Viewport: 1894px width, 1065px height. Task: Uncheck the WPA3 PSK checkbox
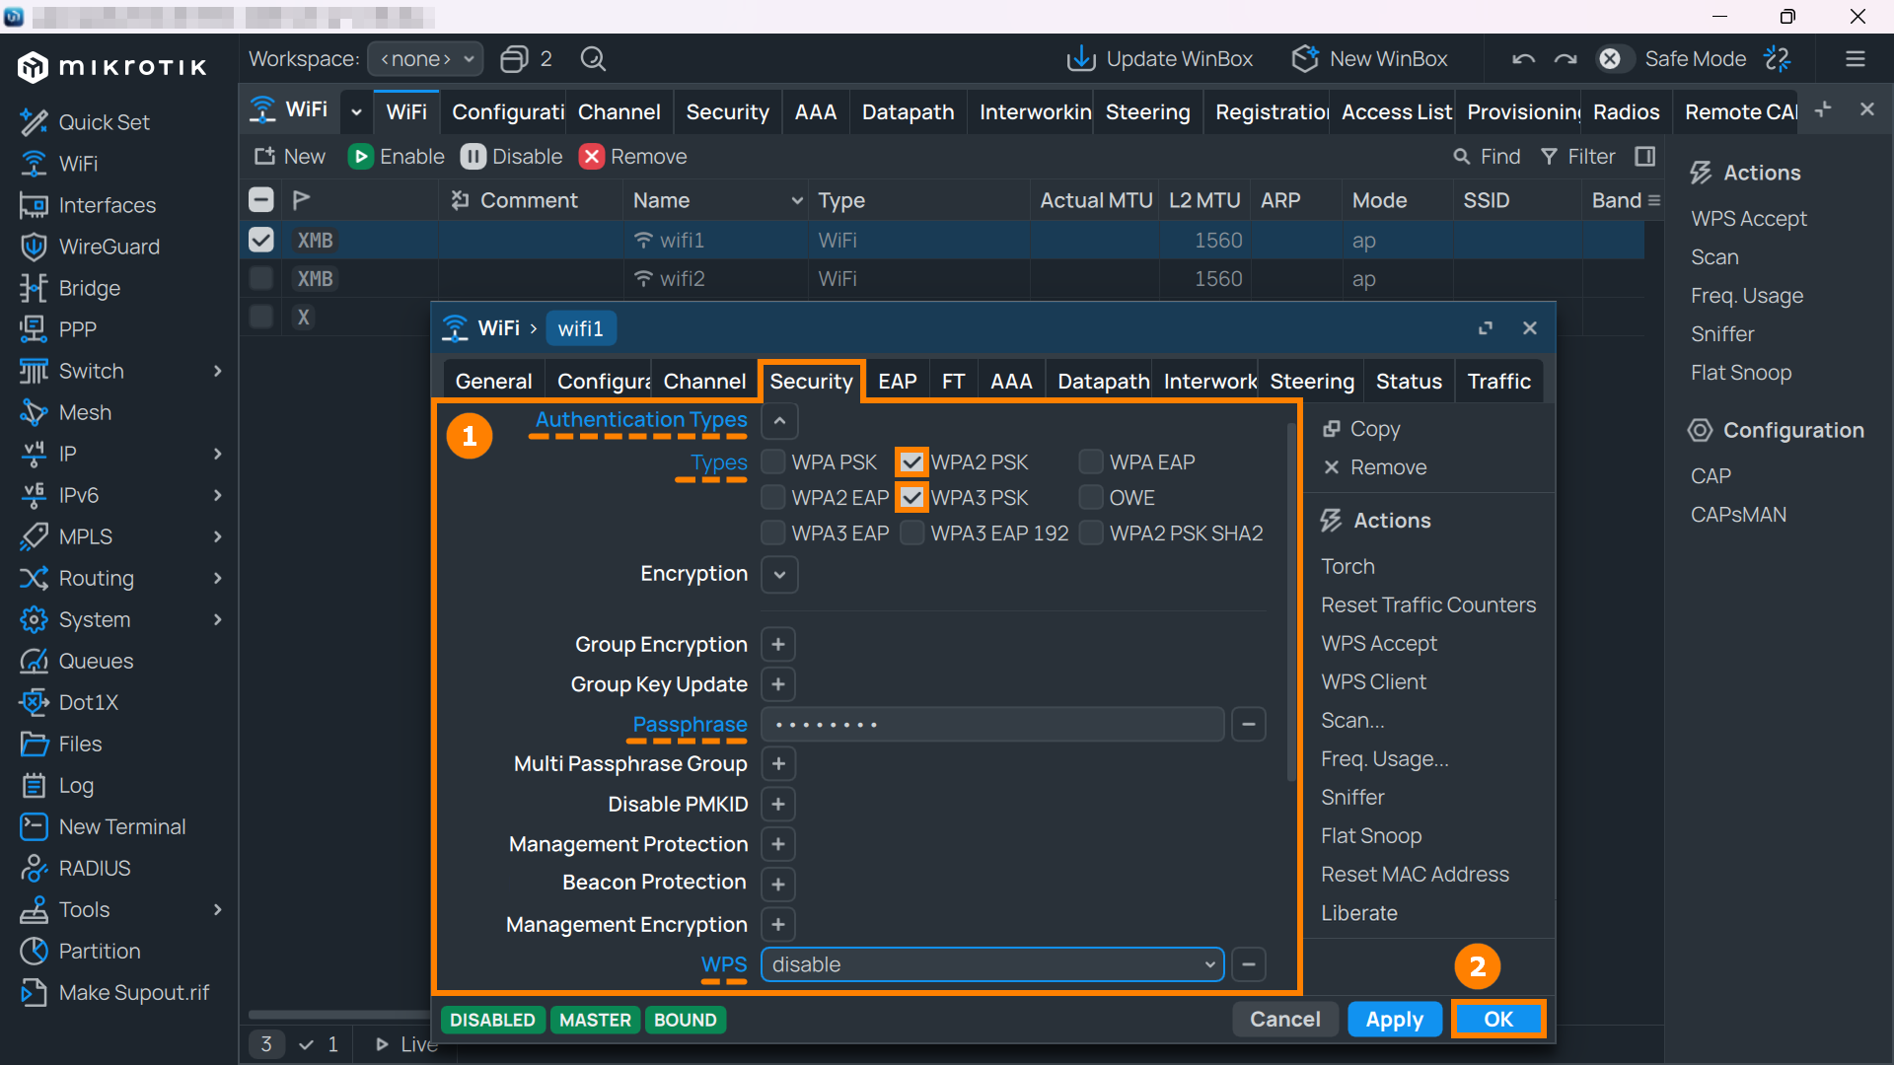pos(912,497)
